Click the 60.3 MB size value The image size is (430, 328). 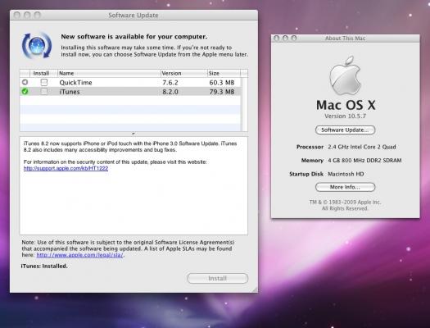click(222, 82)
